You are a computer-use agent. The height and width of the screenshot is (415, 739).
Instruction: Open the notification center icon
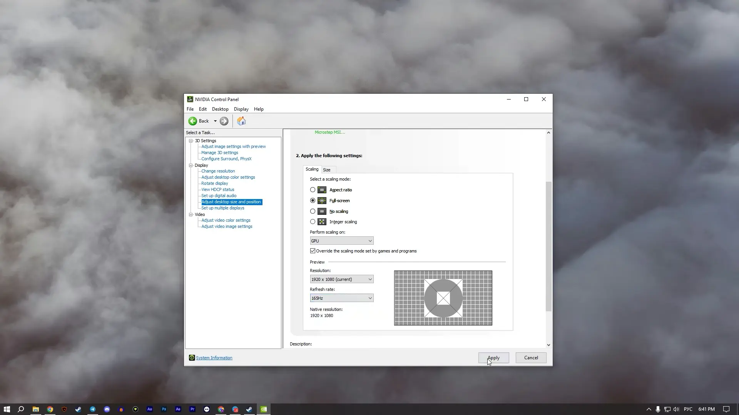[726, 409]
